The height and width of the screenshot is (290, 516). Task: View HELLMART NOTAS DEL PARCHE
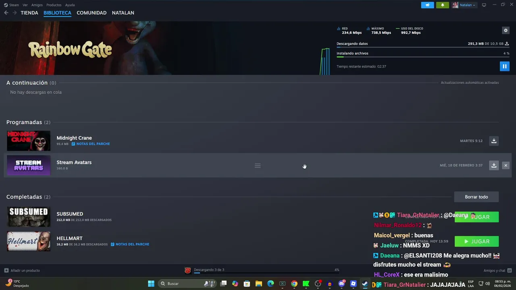point(130,244)
